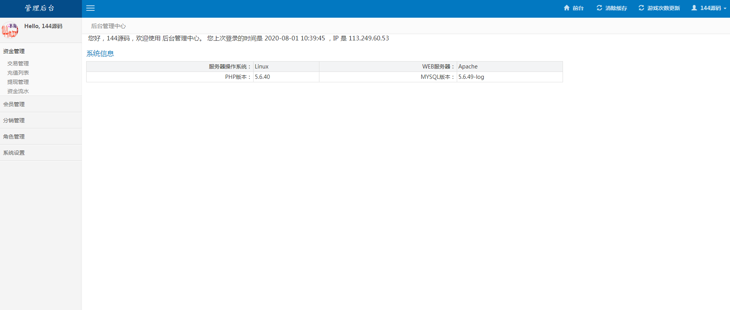Click the 系统信息 heading
This screenshot has height=310, width=730.
tap(100, 53)
